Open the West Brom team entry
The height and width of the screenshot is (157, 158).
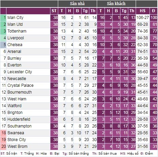tap(17, 146)
